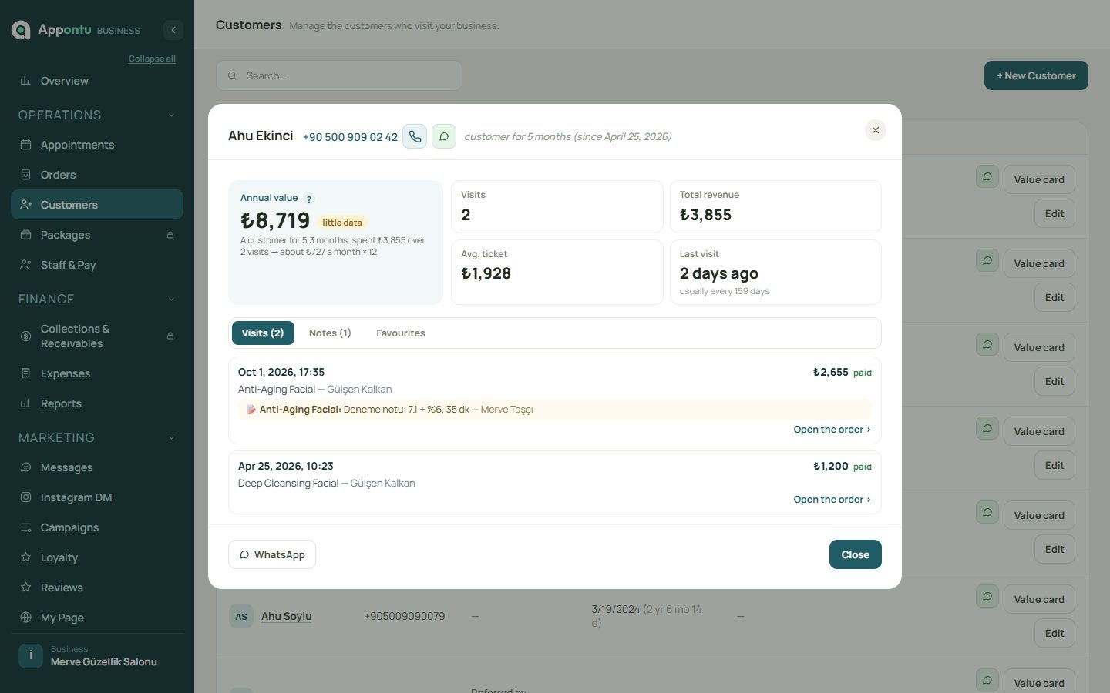Switch to the Notes (1) tab

(x=330, y=333)
